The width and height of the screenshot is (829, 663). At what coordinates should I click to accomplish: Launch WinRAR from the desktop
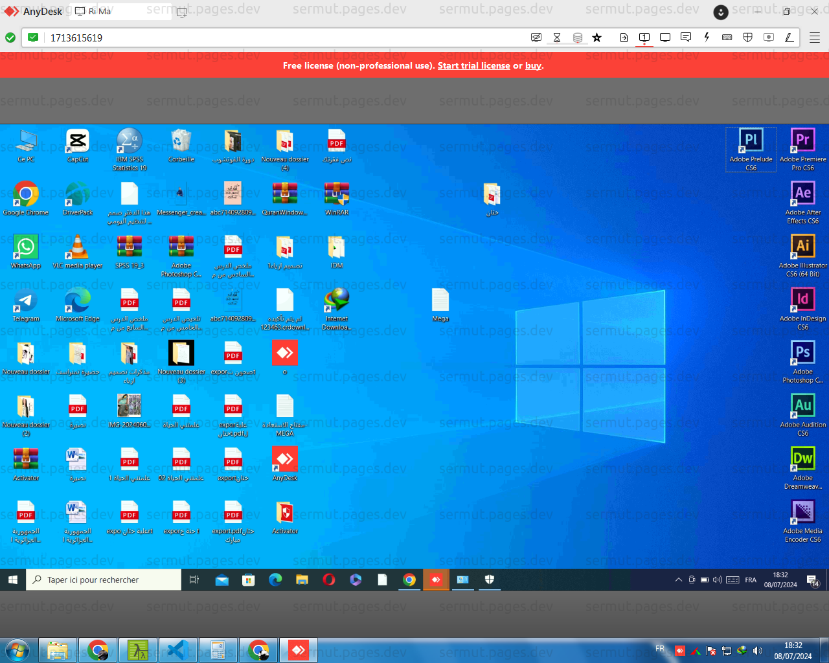(337, 193)
